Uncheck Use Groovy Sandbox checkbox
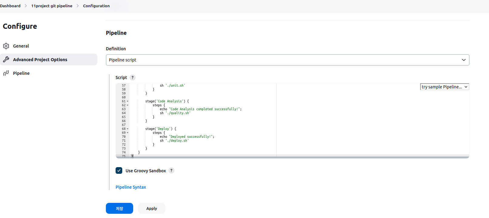Viewport: 489px width, 218px height. click(119, 170)
